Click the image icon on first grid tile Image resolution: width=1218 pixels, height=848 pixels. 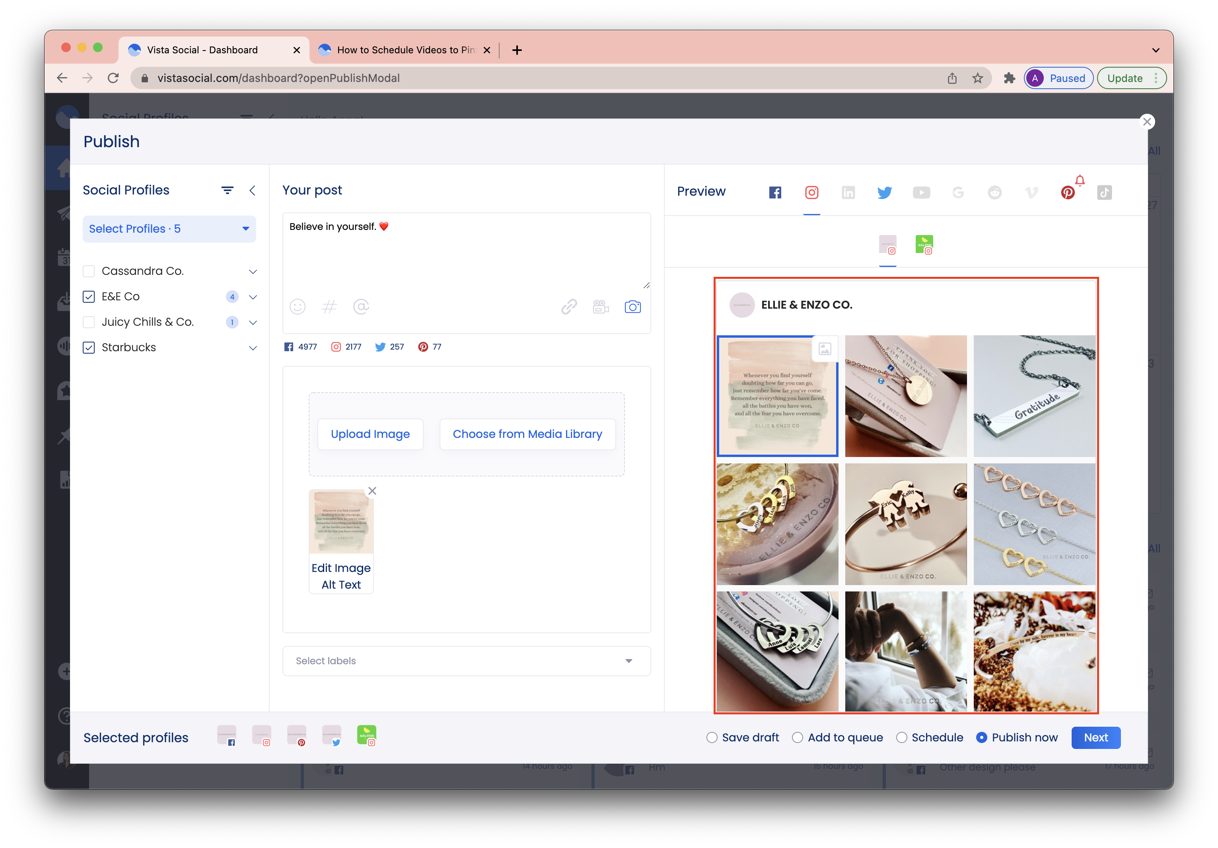tap(825, 349)
